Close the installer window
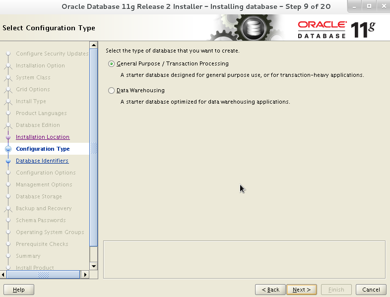The height and width of the screenshot is (297, 390). (x=384, y=6)
